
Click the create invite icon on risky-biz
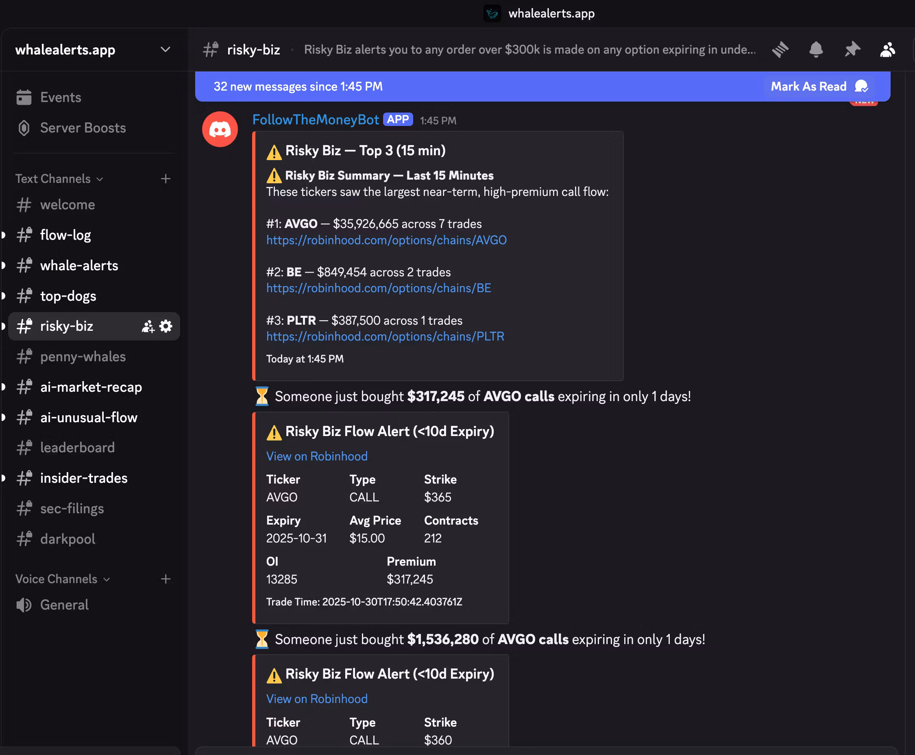tap(148, 326)
